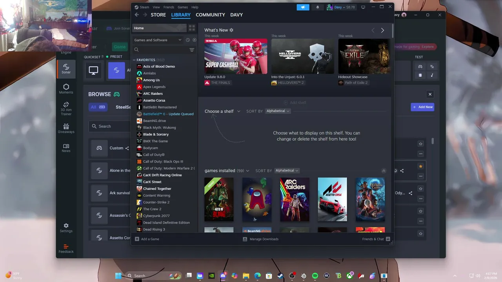This screenshot has width=502, height=282.
Task: Collapse the FAVORITES category
Action: (134, 60)
